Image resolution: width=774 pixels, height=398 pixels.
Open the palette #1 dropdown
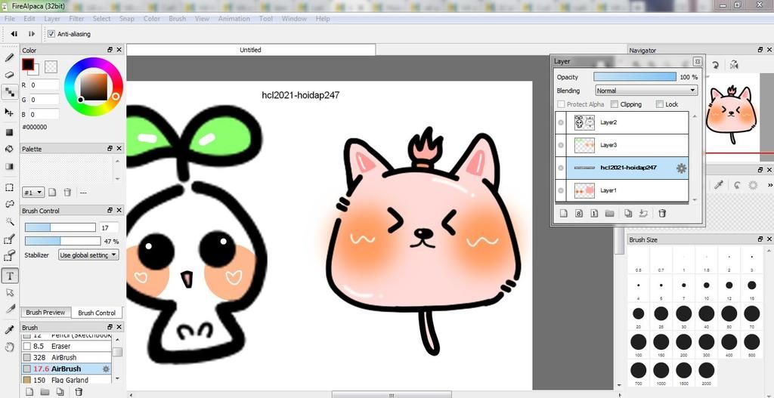[x=33, y=193]
